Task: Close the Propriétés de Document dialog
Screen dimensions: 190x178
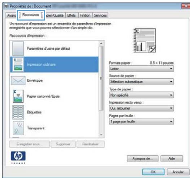Action: (x=185, y=6)
